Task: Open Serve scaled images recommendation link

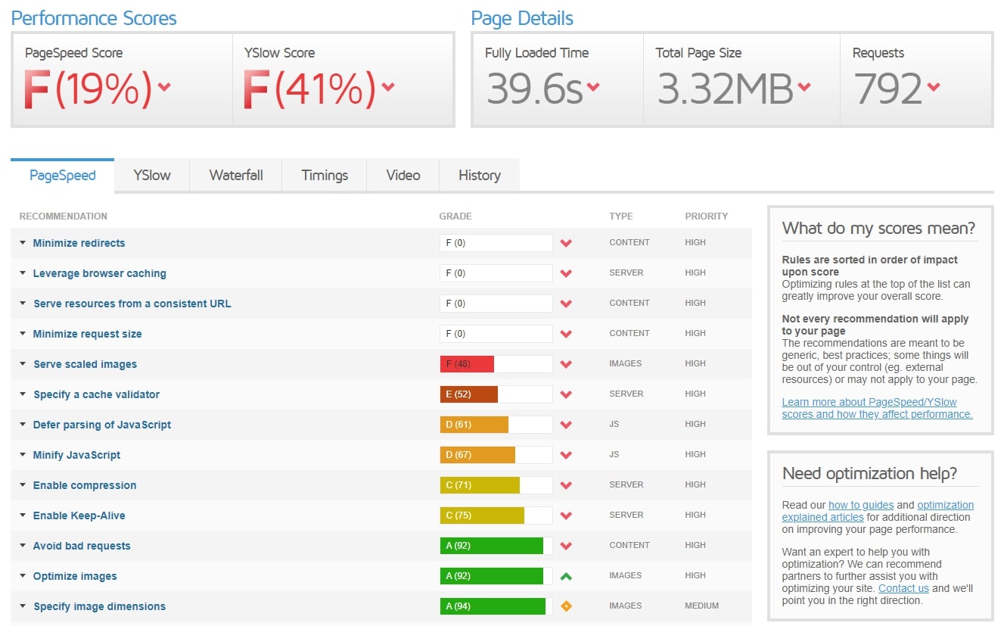Action: point(85,364)
